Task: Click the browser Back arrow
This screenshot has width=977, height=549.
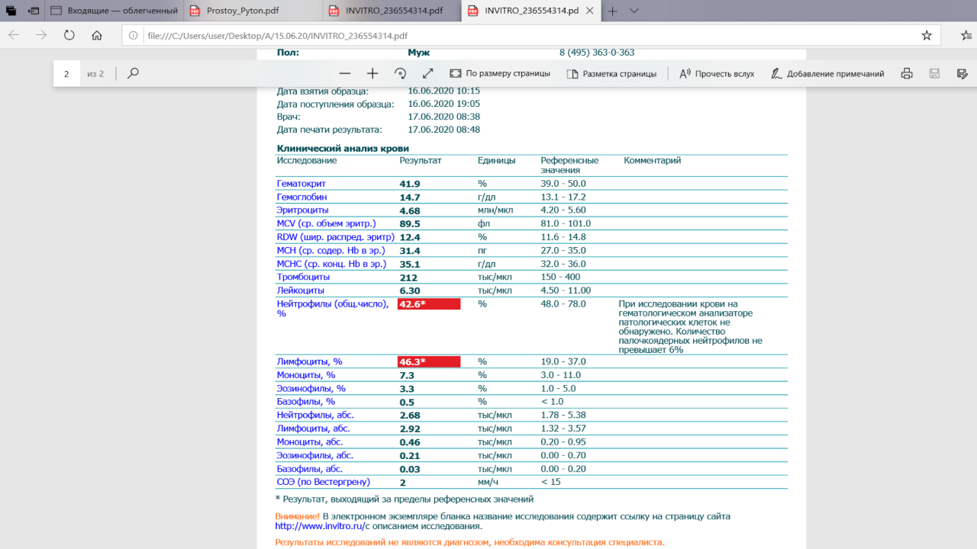Action: click(14, 35)
